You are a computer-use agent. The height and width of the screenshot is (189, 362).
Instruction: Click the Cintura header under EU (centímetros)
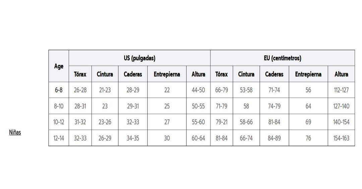click(x=246, y=74)
